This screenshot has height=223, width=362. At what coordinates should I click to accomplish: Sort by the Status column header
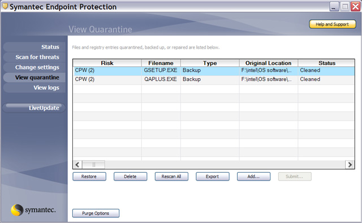[x=326, y=63]
